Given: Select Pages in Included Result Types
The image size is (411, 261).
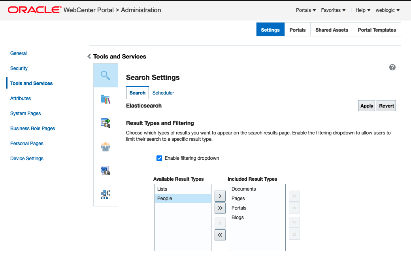Looking at the screenshot, I should (x=257, y=199).
